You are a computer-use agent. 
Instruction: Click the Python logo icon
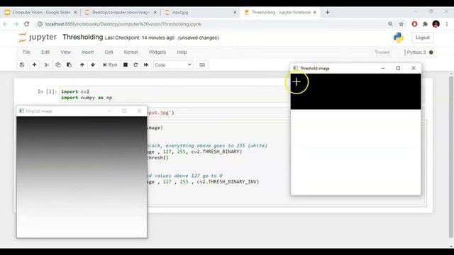pos(399,38)
